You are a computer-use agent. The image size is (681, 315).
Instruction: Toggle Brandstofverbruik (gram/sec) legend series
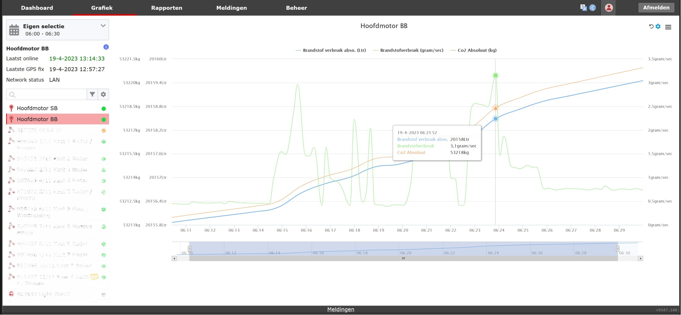point(412,50)
